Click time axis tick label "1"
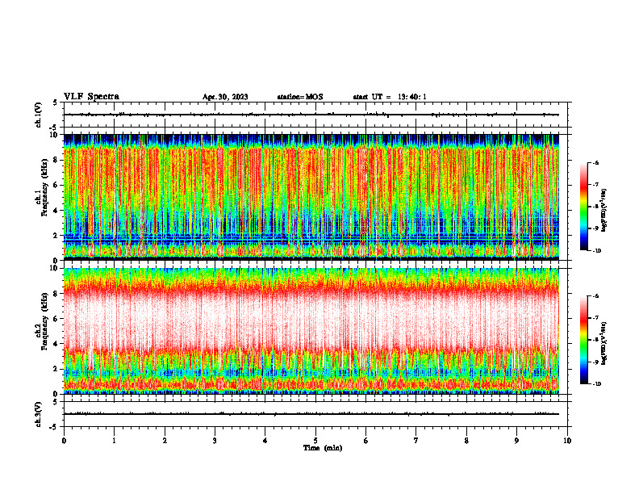 [114, 441]
